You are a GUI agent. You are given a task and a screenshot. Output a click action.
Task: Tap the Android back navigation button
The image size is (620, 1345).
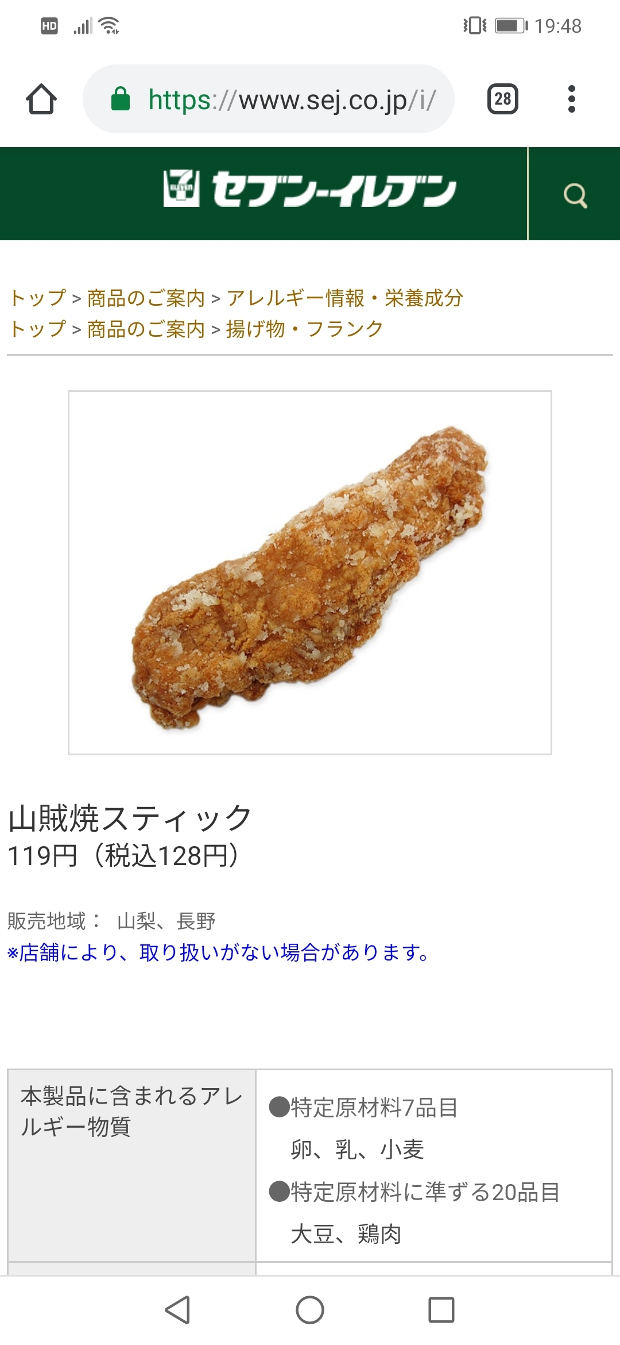[177, 1310]
